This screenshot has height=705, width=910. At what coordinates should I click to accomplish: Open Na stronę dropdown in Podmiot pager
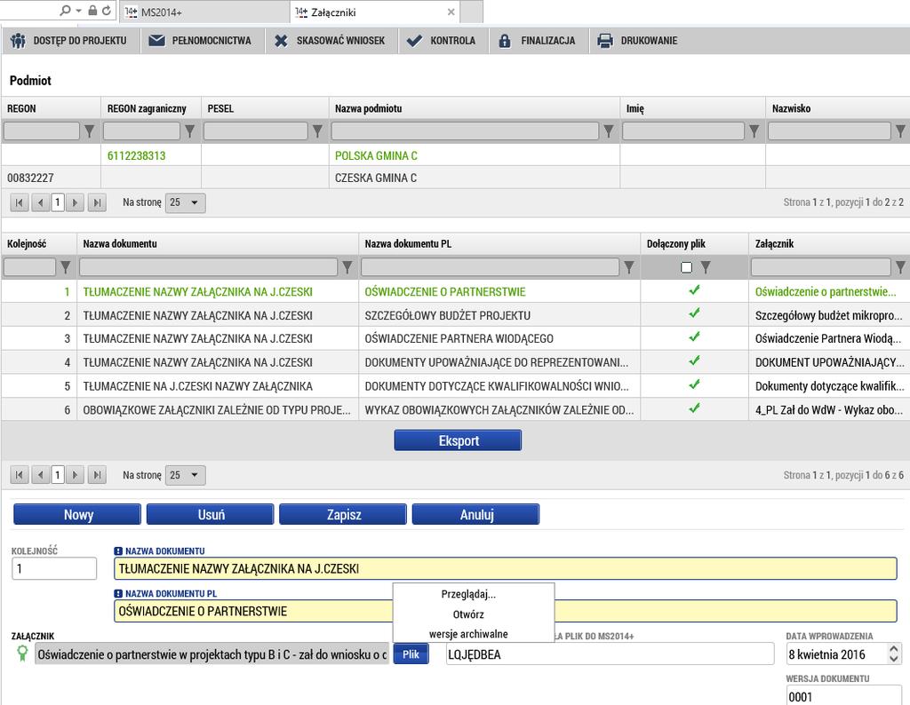(185, 202)
